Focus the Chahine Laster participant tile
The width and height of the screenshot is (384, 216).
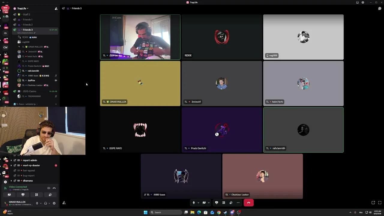tap(262, 176)
